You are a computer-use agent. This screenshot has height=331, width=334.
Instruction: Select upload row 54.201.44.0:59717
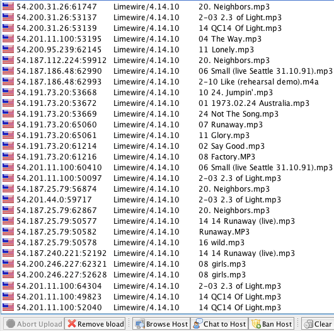(167, 199)
